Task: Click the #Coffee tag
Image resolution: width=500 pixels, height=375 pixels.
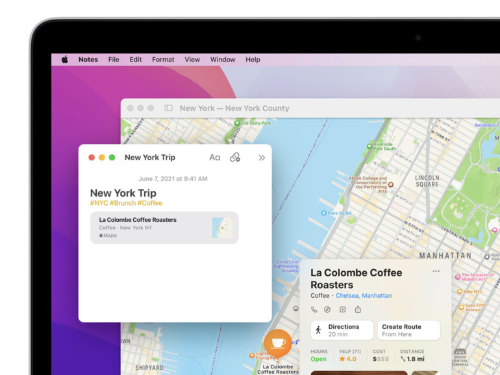Action: coord(150,203)
